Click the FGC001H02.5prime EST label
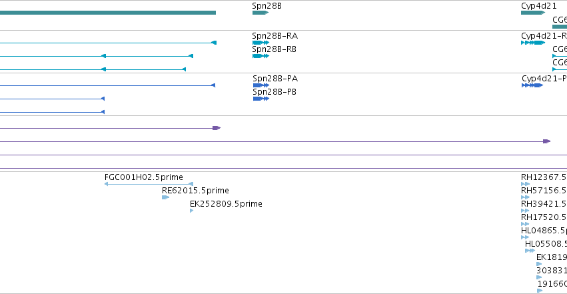Screen dimensions: 567x294 point(143,177)
